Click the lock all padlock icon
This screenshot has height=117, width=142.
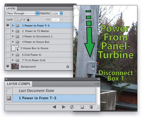[28, 20]
